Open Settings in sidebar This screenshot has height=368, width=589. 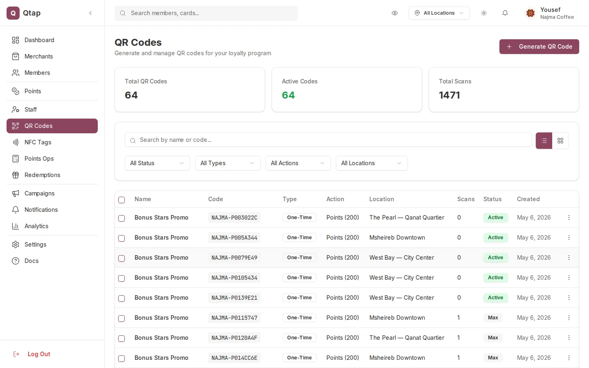(x=52, y=245)
